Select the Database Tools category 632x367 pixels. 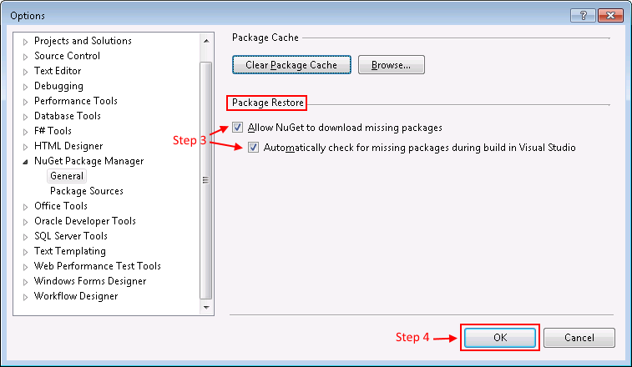[68, 116]
